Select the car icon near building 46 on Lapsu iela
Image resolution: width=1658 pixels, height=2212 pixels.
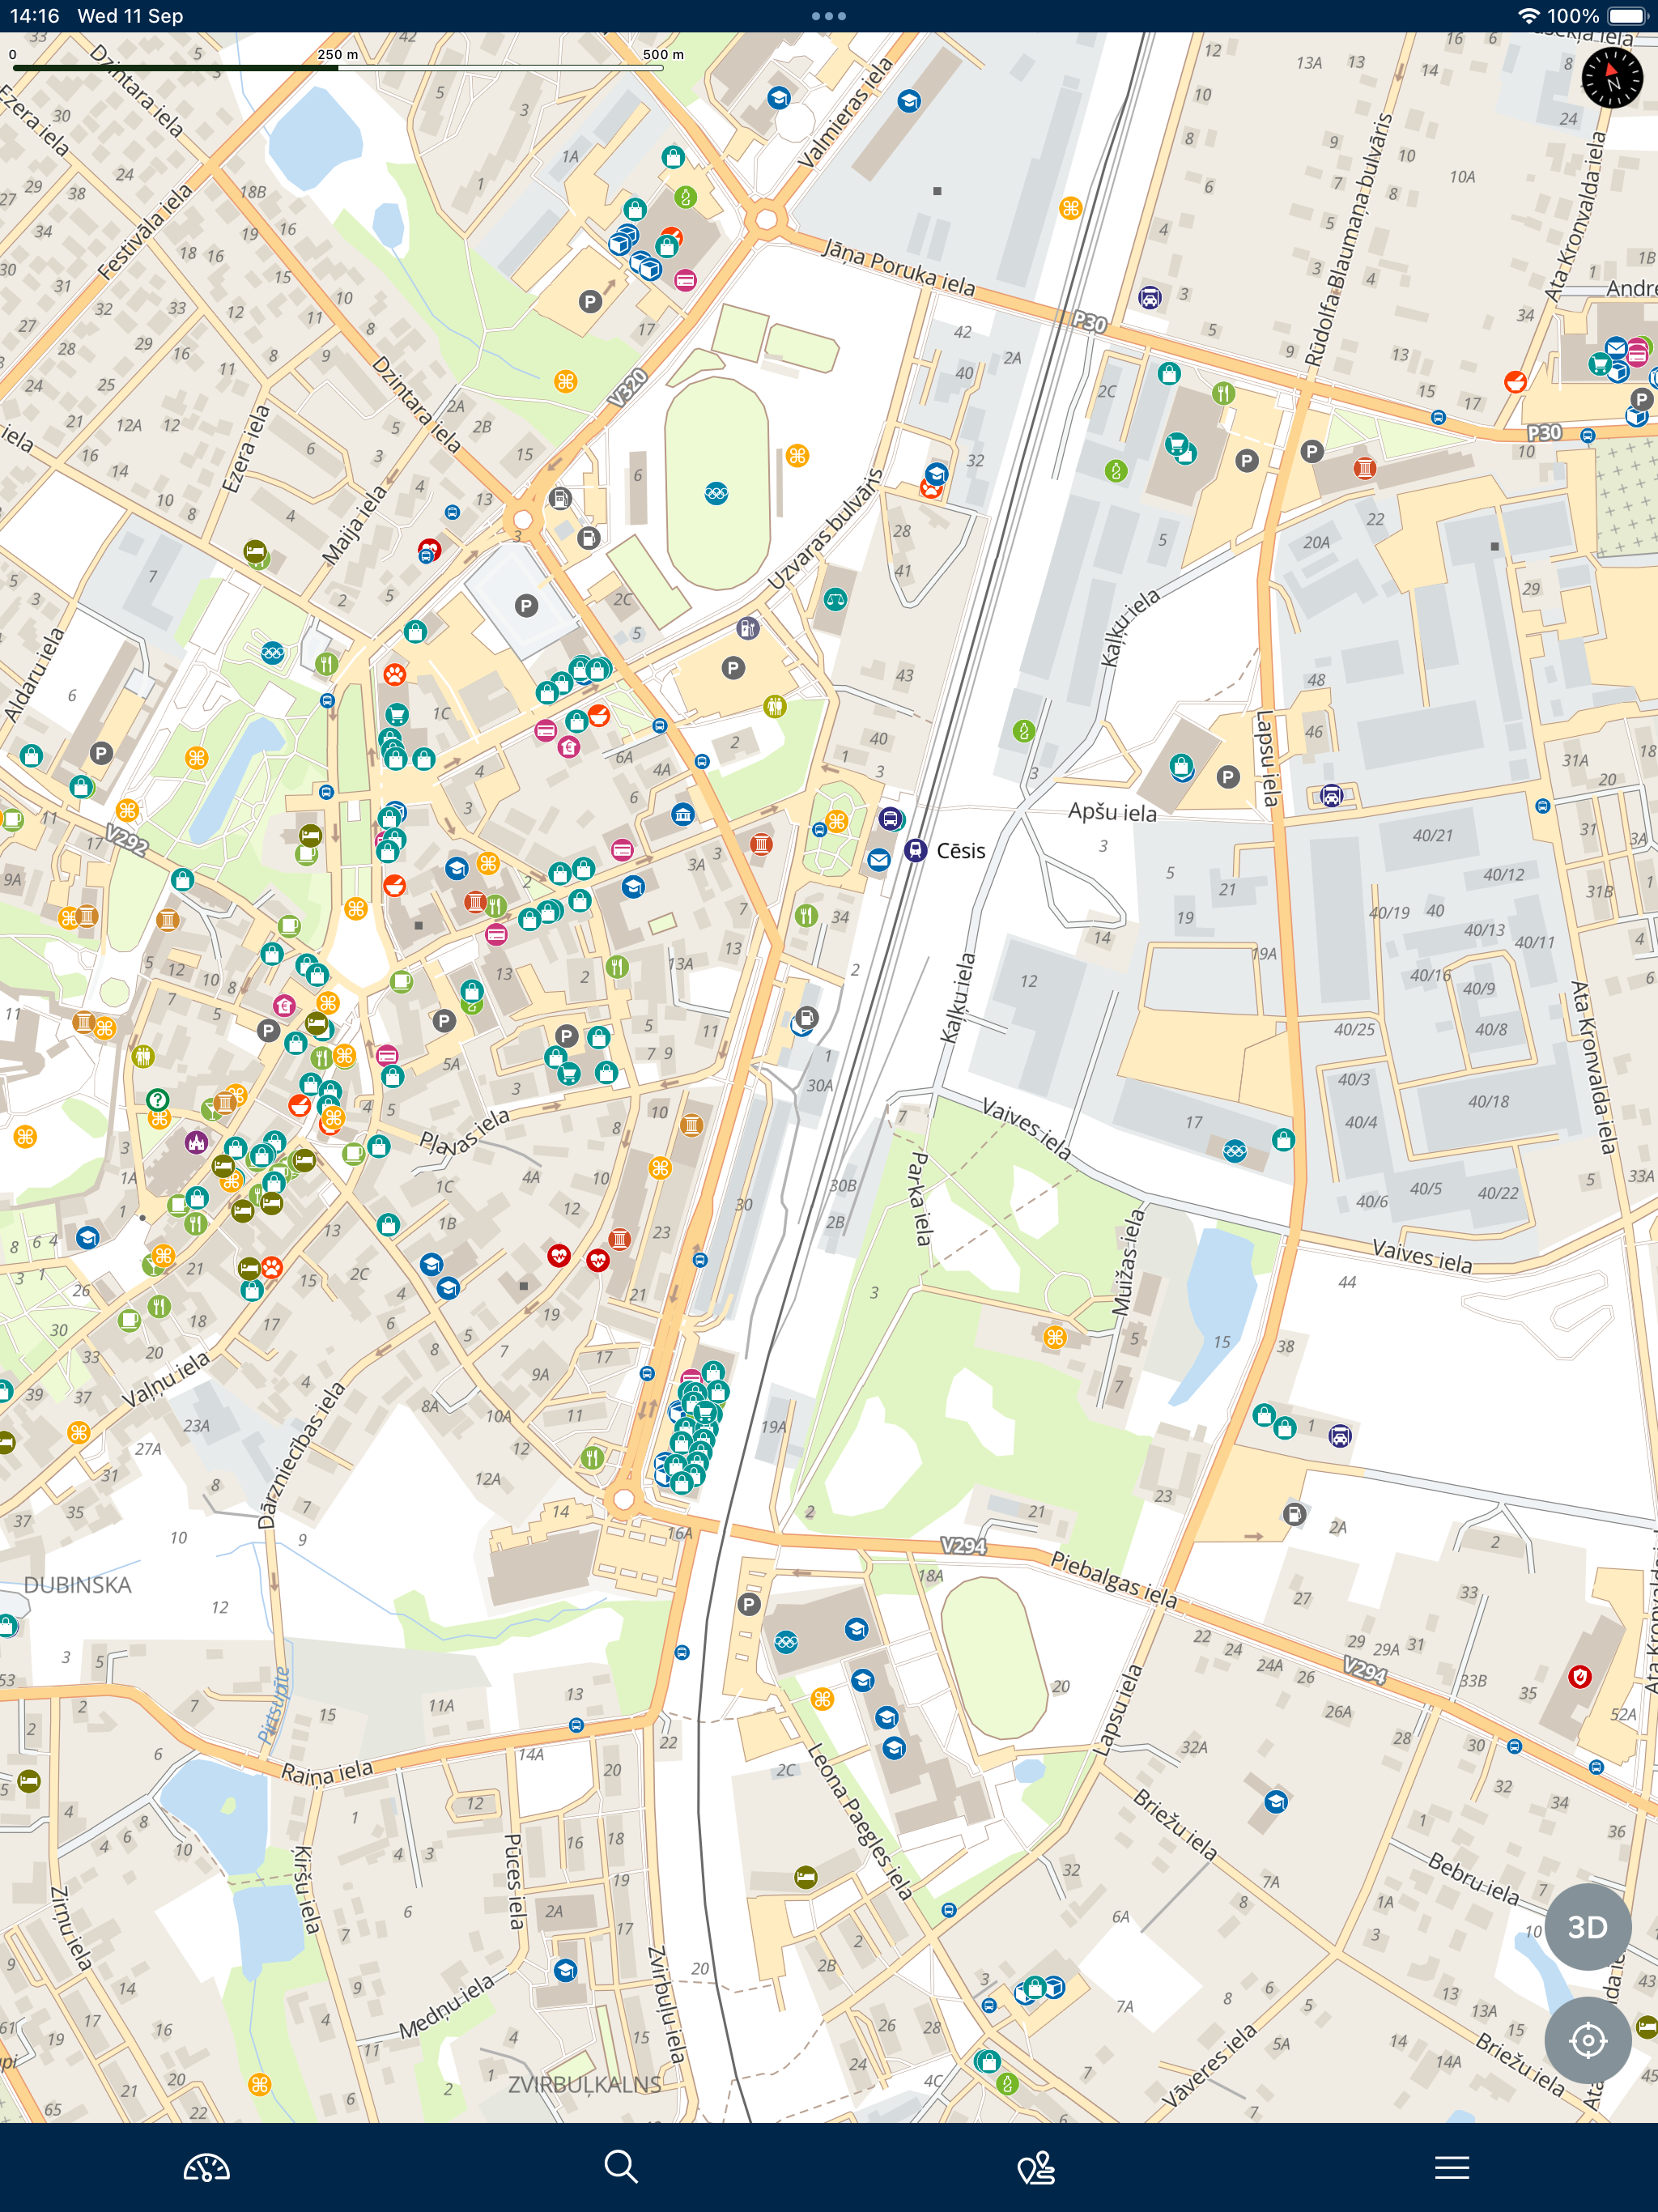(x=1331, y=796)
